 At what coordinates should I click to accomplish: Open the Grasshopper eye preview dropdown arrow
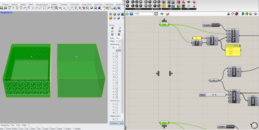coord(165,14)
